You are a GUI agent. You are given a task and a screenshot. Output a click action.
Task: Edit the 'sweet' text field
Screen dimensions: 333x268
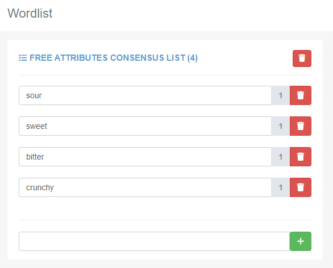[x=145, y=126]
